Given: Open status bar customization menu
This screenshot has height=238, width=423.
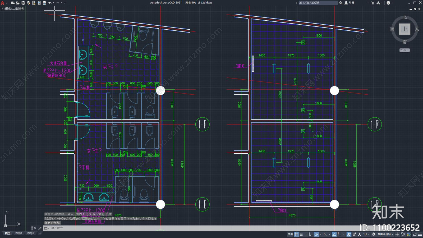Looking at the screenshot, I should (x=420, y=234).
